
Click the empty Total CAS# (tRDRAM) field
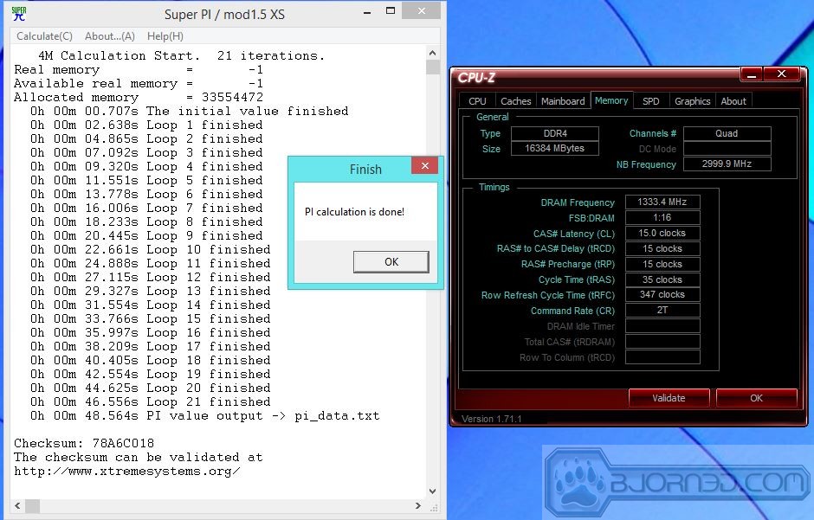pyautogui.click(x=662, y=341)
